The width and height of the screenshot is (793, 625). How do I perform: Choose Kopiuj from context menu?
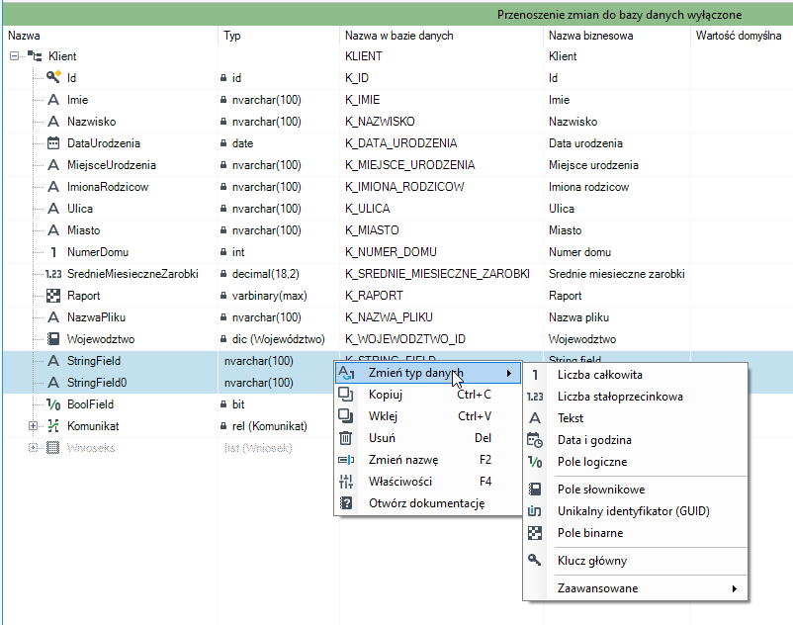click(428, 395)
